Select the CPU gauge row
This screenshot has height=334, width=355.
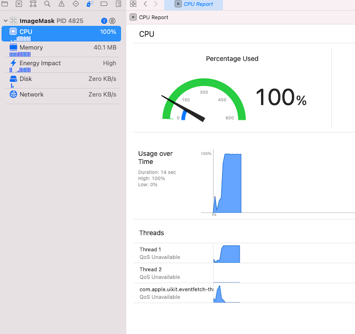coord(61,34)
